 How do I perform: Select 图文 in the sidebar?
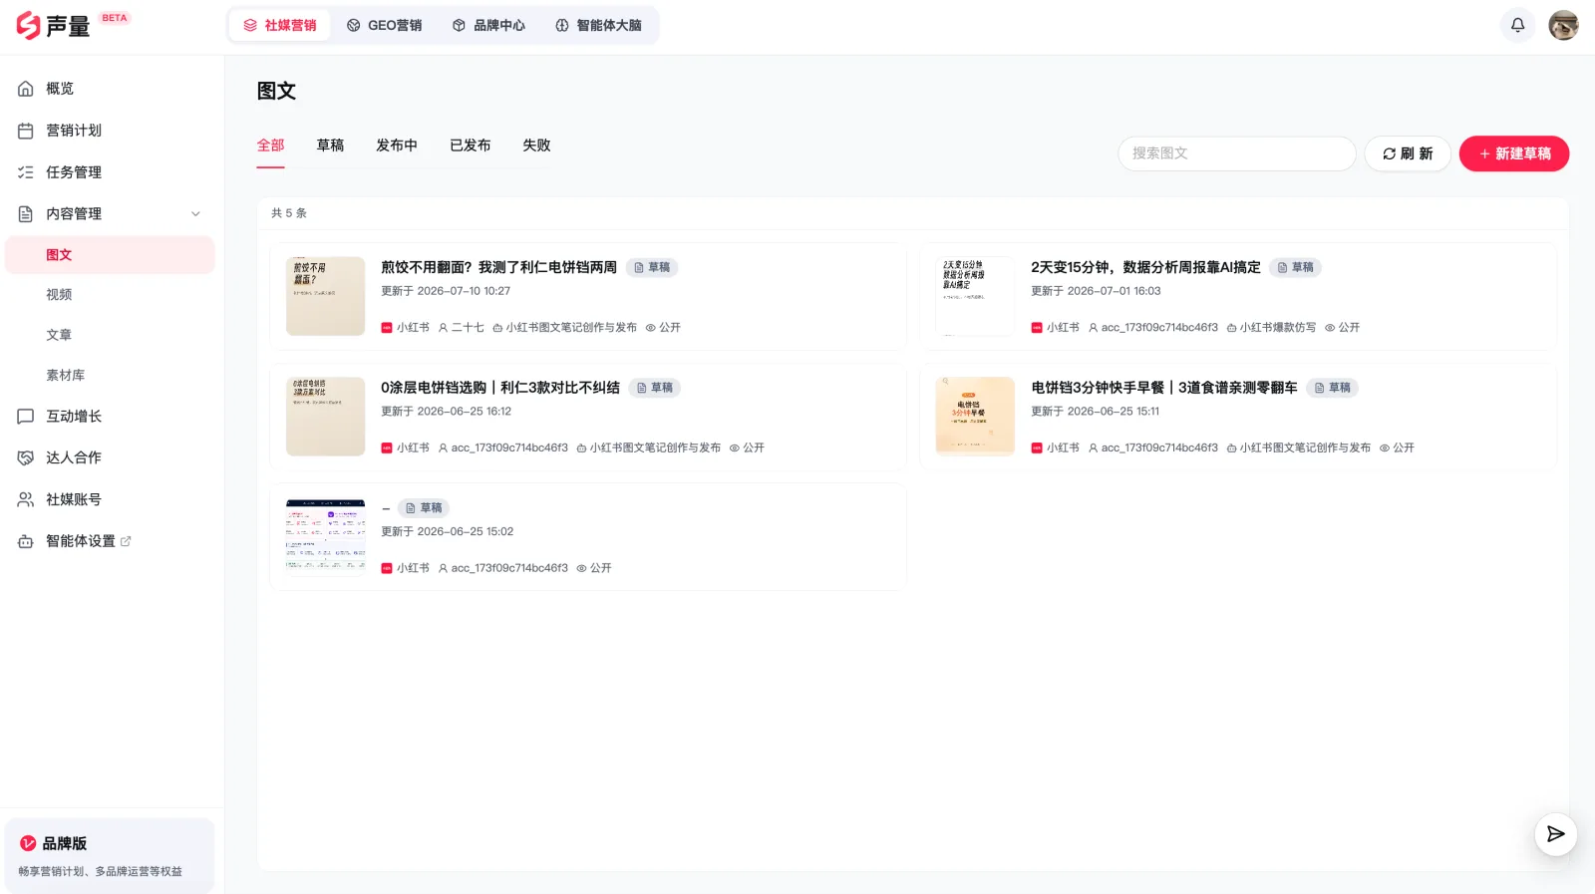pos(110,255)
